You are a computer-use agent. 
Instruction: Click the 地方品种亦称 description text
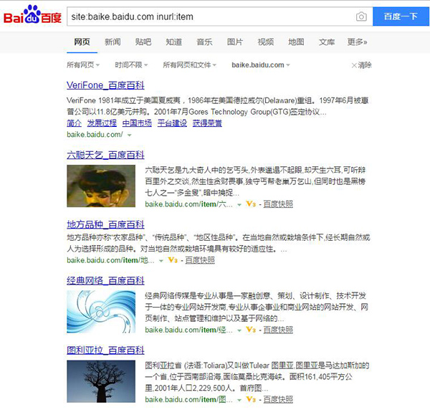point(219,243)
